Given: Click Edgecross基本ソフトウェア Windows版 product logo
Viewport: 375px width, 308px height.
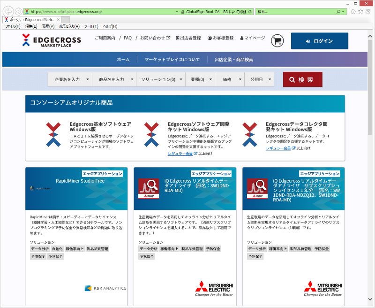Looking at the screenshot, I should [53, 135].
